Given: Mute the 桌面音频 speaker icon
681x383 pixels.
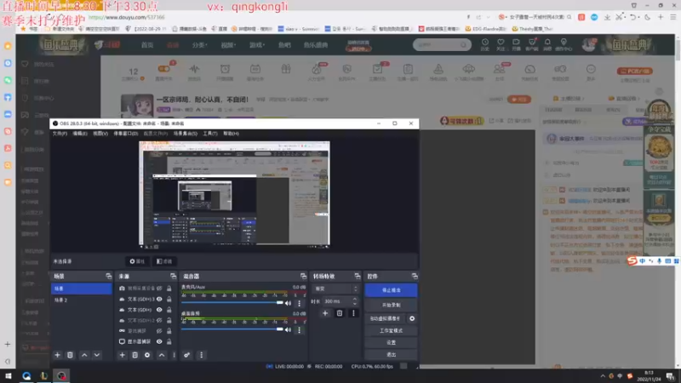Looking at the screenshot, I should click(x=288, y=330).
